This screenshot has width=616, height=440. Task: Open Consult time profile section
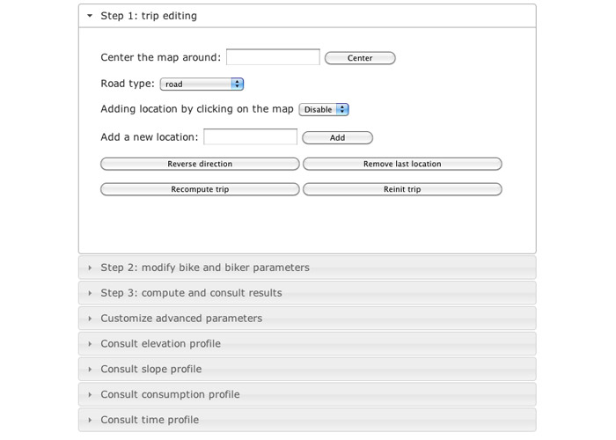307,420
